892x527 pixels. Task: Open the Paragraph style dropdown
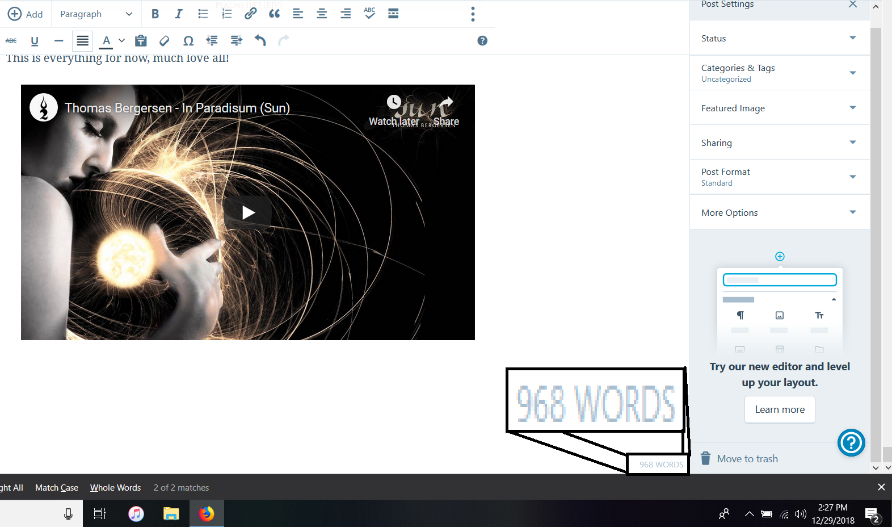(96, 14)
